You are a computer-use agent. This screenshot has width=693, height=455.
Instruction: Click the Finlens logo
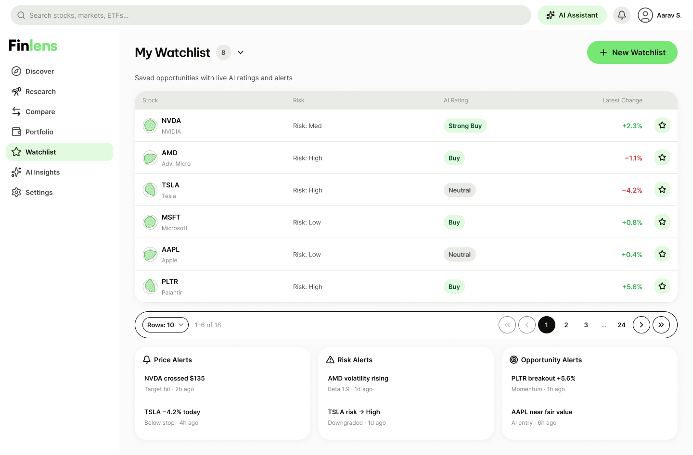[x=33, y=46]
